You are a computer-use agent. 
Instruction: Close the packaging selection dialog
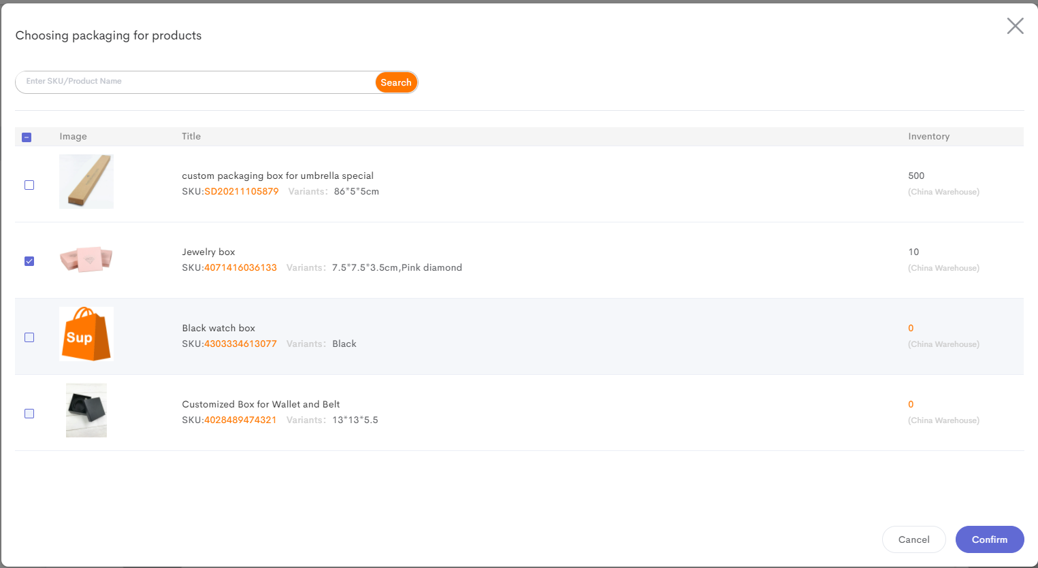[x=1015, y=26]
